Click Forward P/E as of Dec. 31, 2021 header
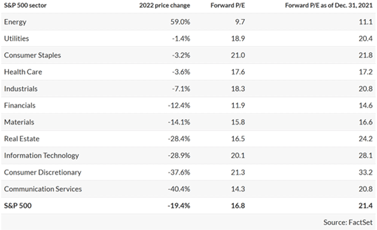 329,5
